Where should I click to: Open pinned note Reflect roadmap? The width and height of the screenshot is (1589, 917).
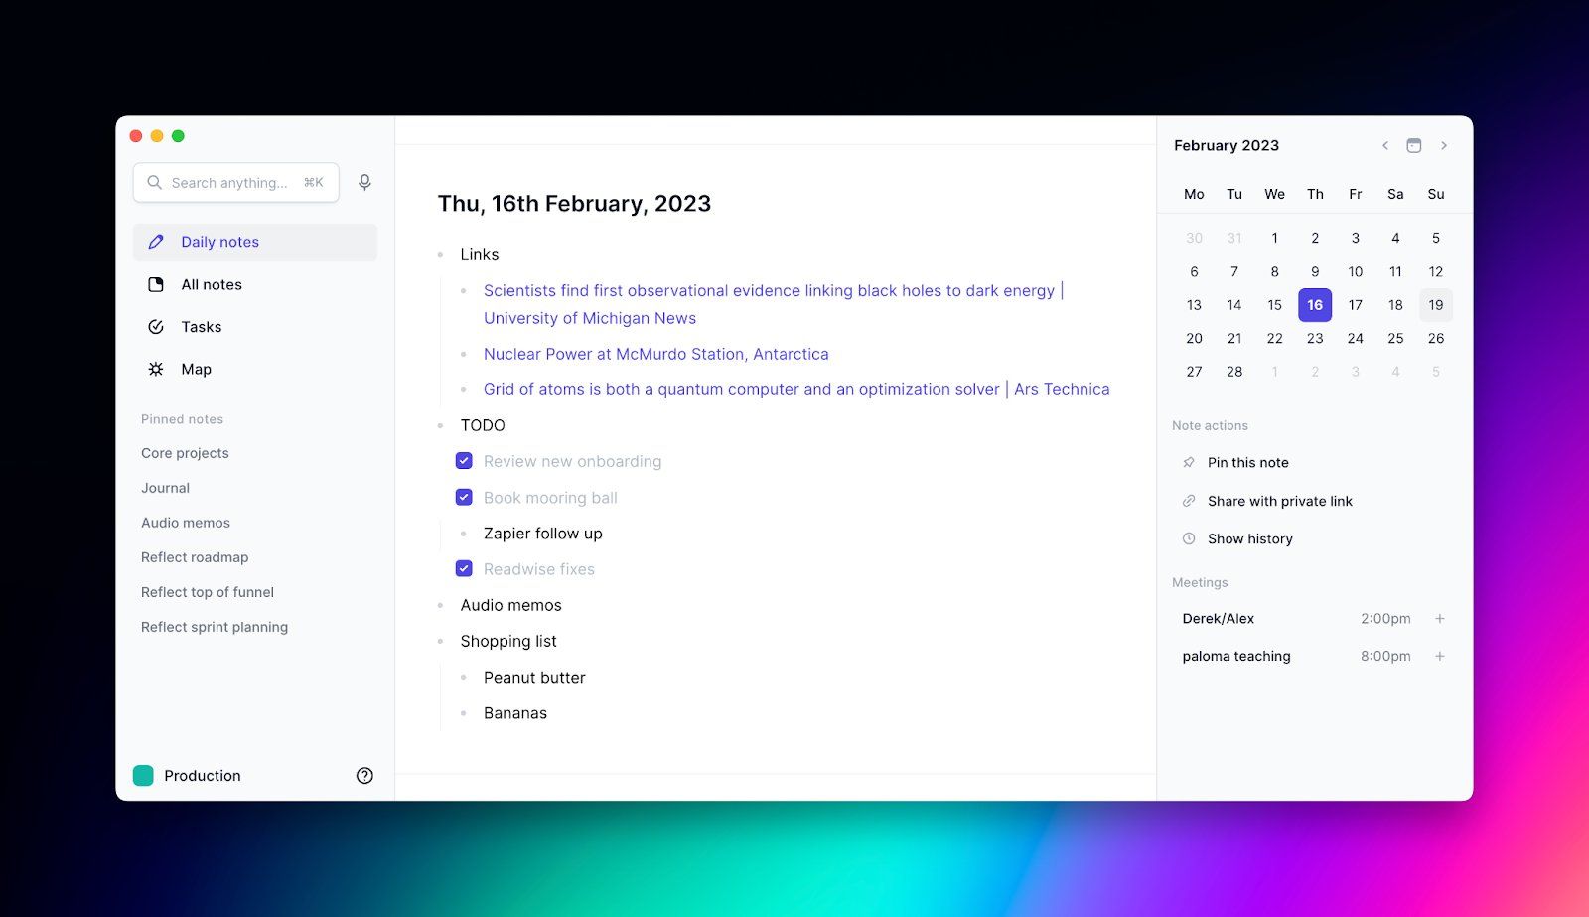(x=195, y=557)
